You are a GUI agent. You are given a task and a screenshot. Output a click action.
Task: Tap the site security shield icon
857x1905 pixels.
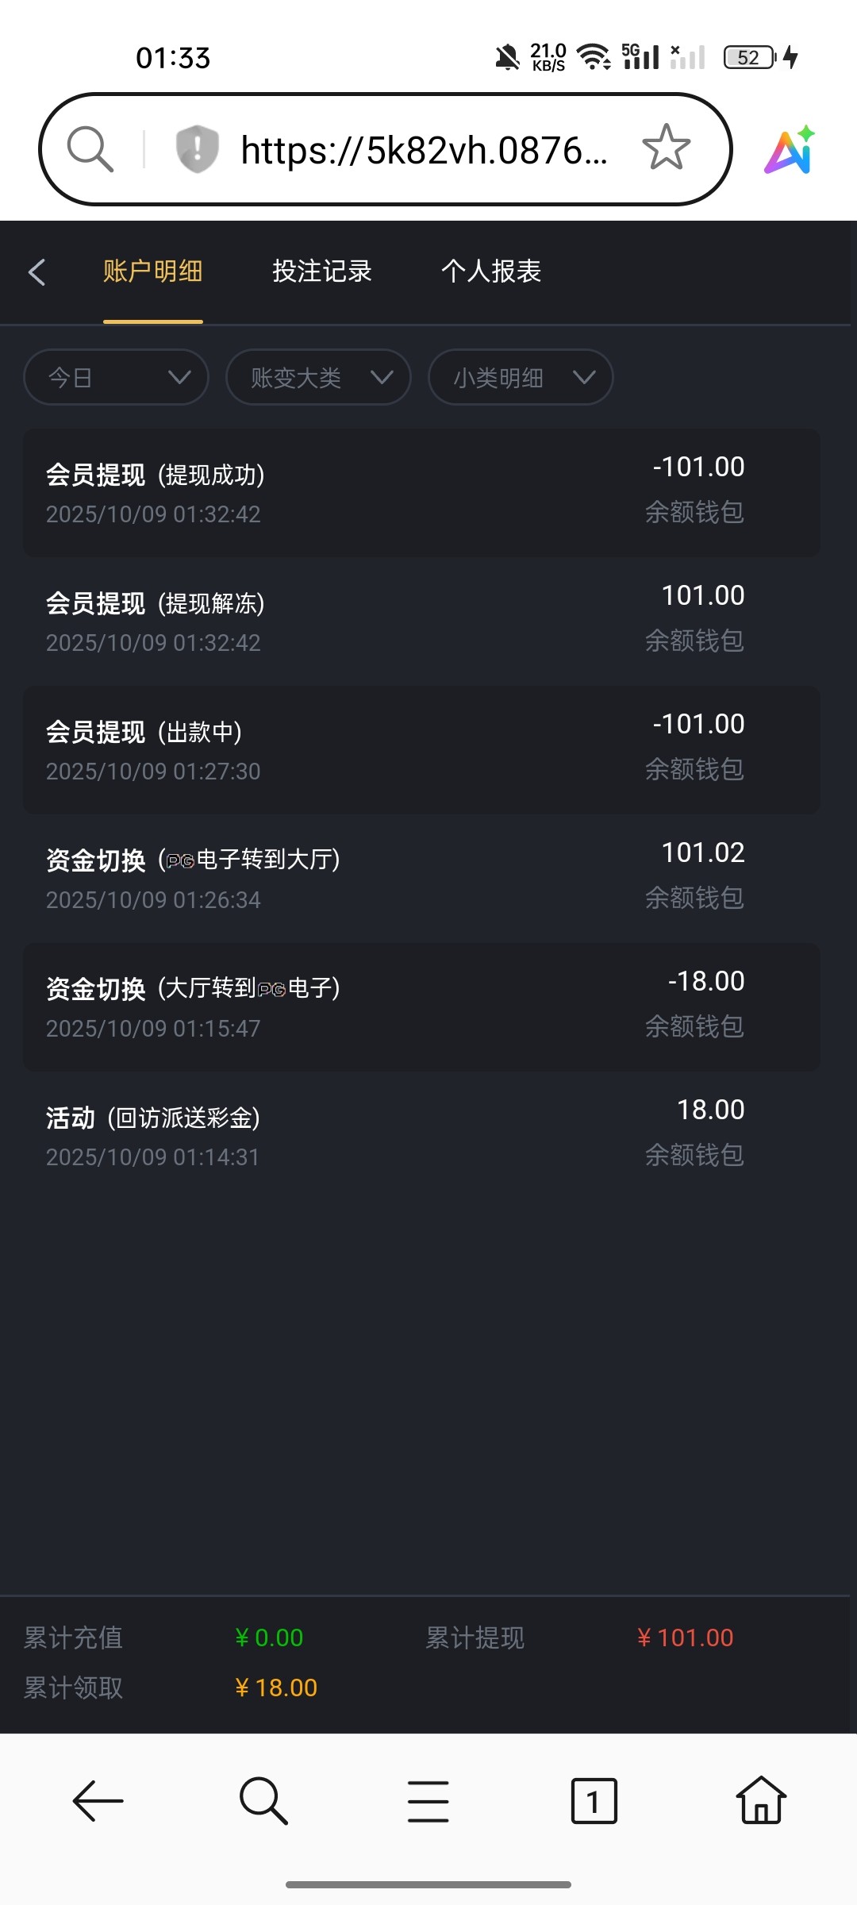(197, 148)
